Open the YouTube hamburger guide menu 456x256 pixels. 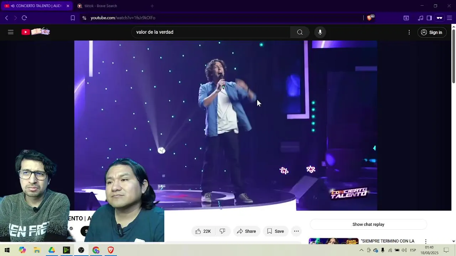[11, 32]
